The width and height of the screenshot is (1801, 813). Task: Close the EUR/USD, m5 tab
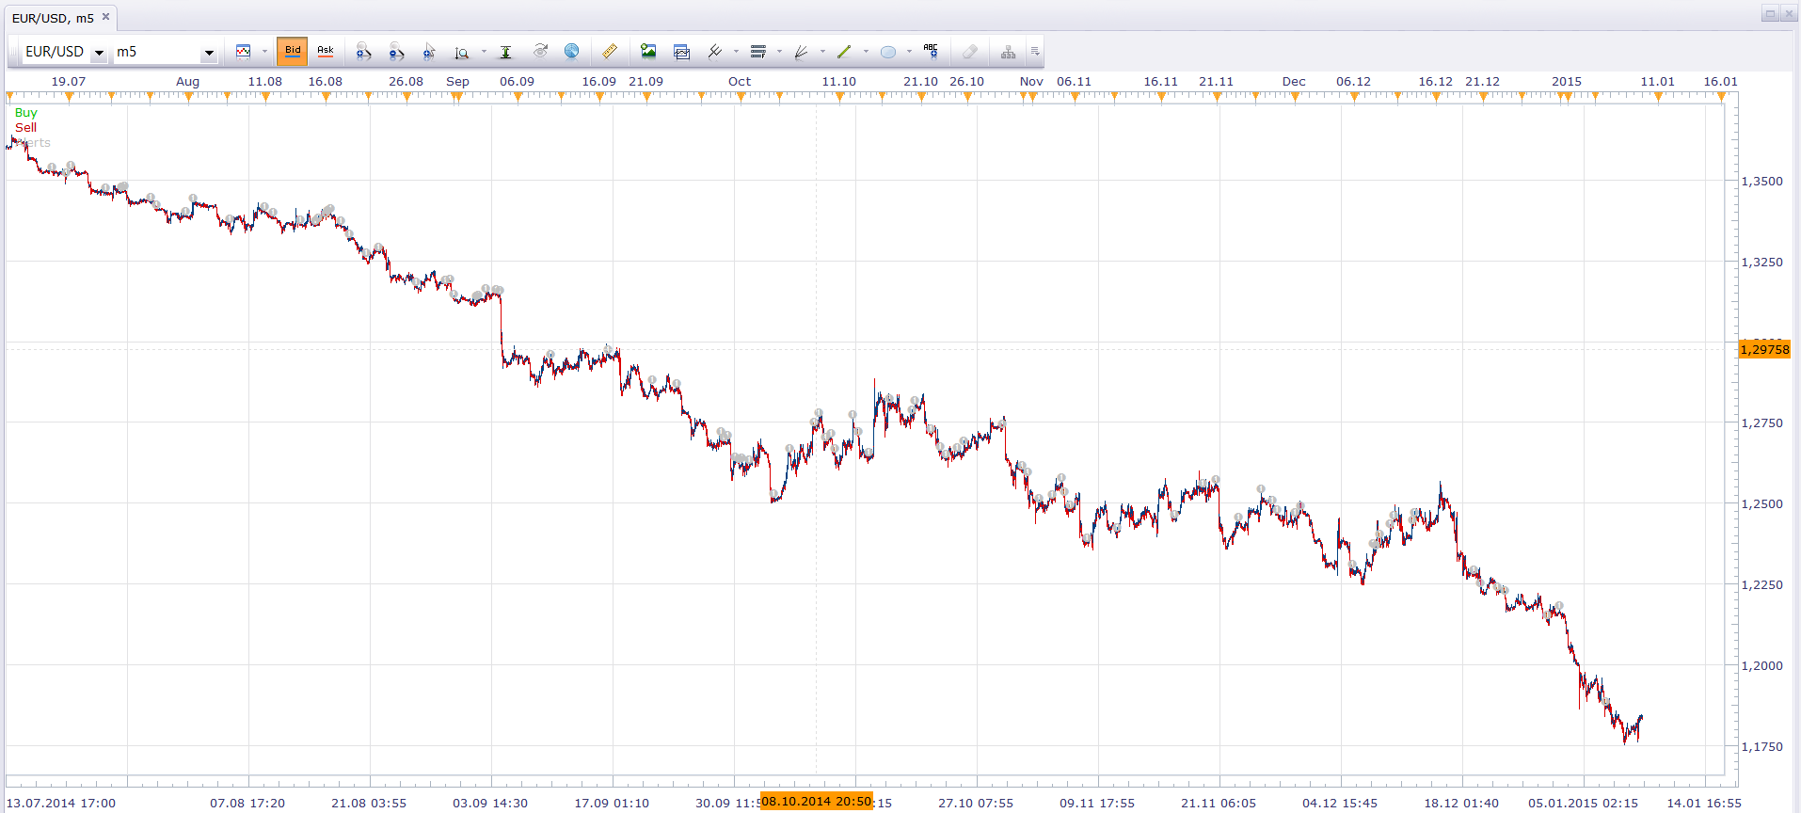pyautogui.click(x=106, y=17)
